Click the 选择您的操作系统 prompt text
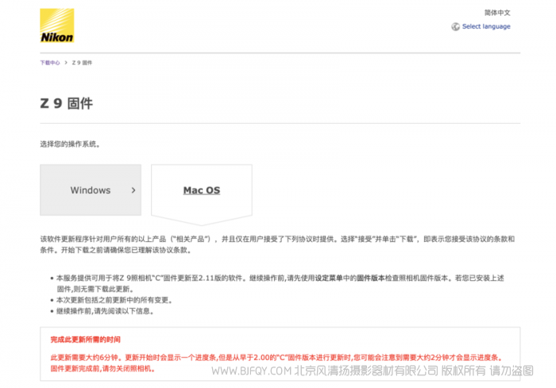 (71, 144)
